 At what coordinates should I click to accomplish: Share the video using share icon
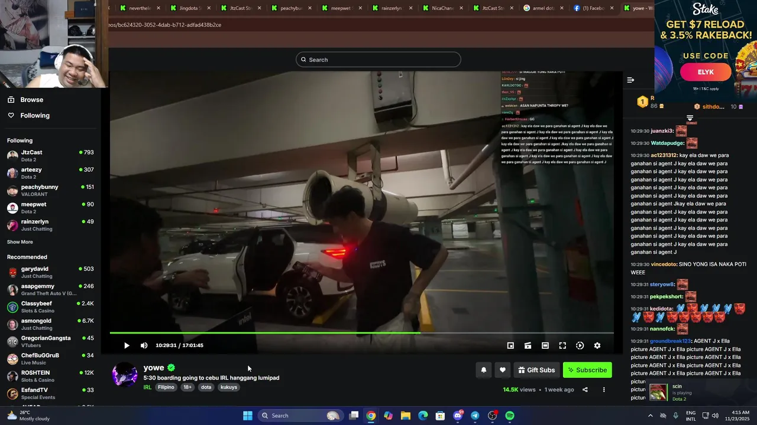[x=585, y=390]
